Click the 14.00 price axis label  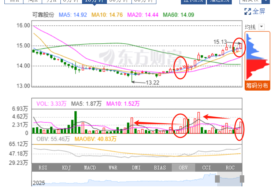(23, 66)
